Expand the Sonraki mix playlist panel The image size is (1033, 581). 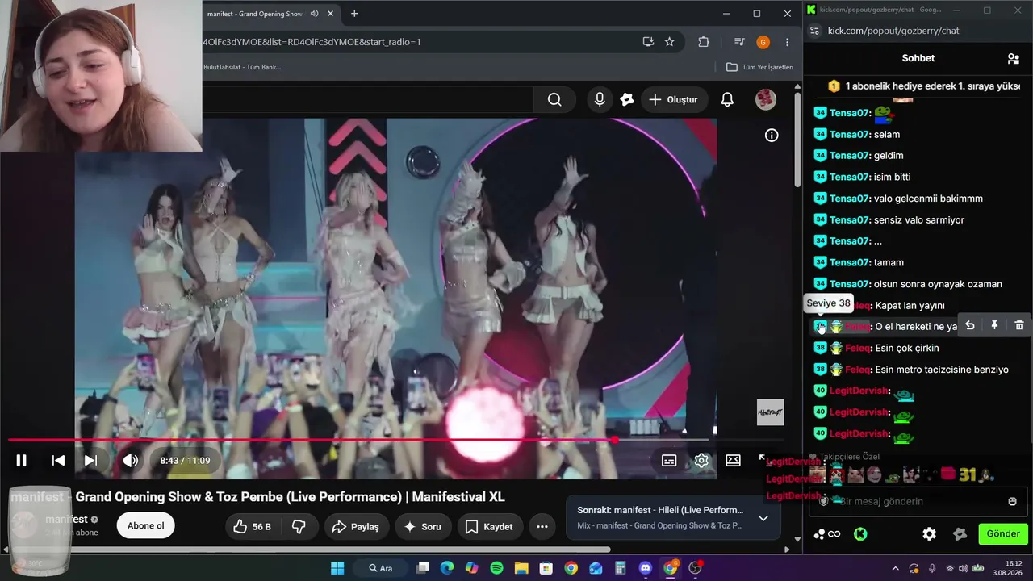tap(763, 518)
